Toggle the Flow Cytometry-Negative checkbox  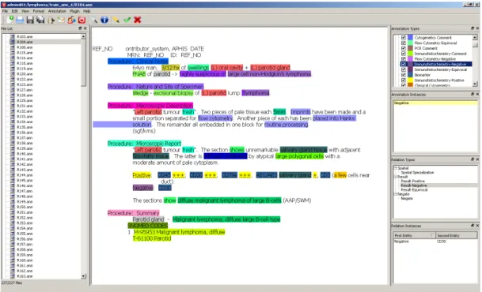coord(404,59)
